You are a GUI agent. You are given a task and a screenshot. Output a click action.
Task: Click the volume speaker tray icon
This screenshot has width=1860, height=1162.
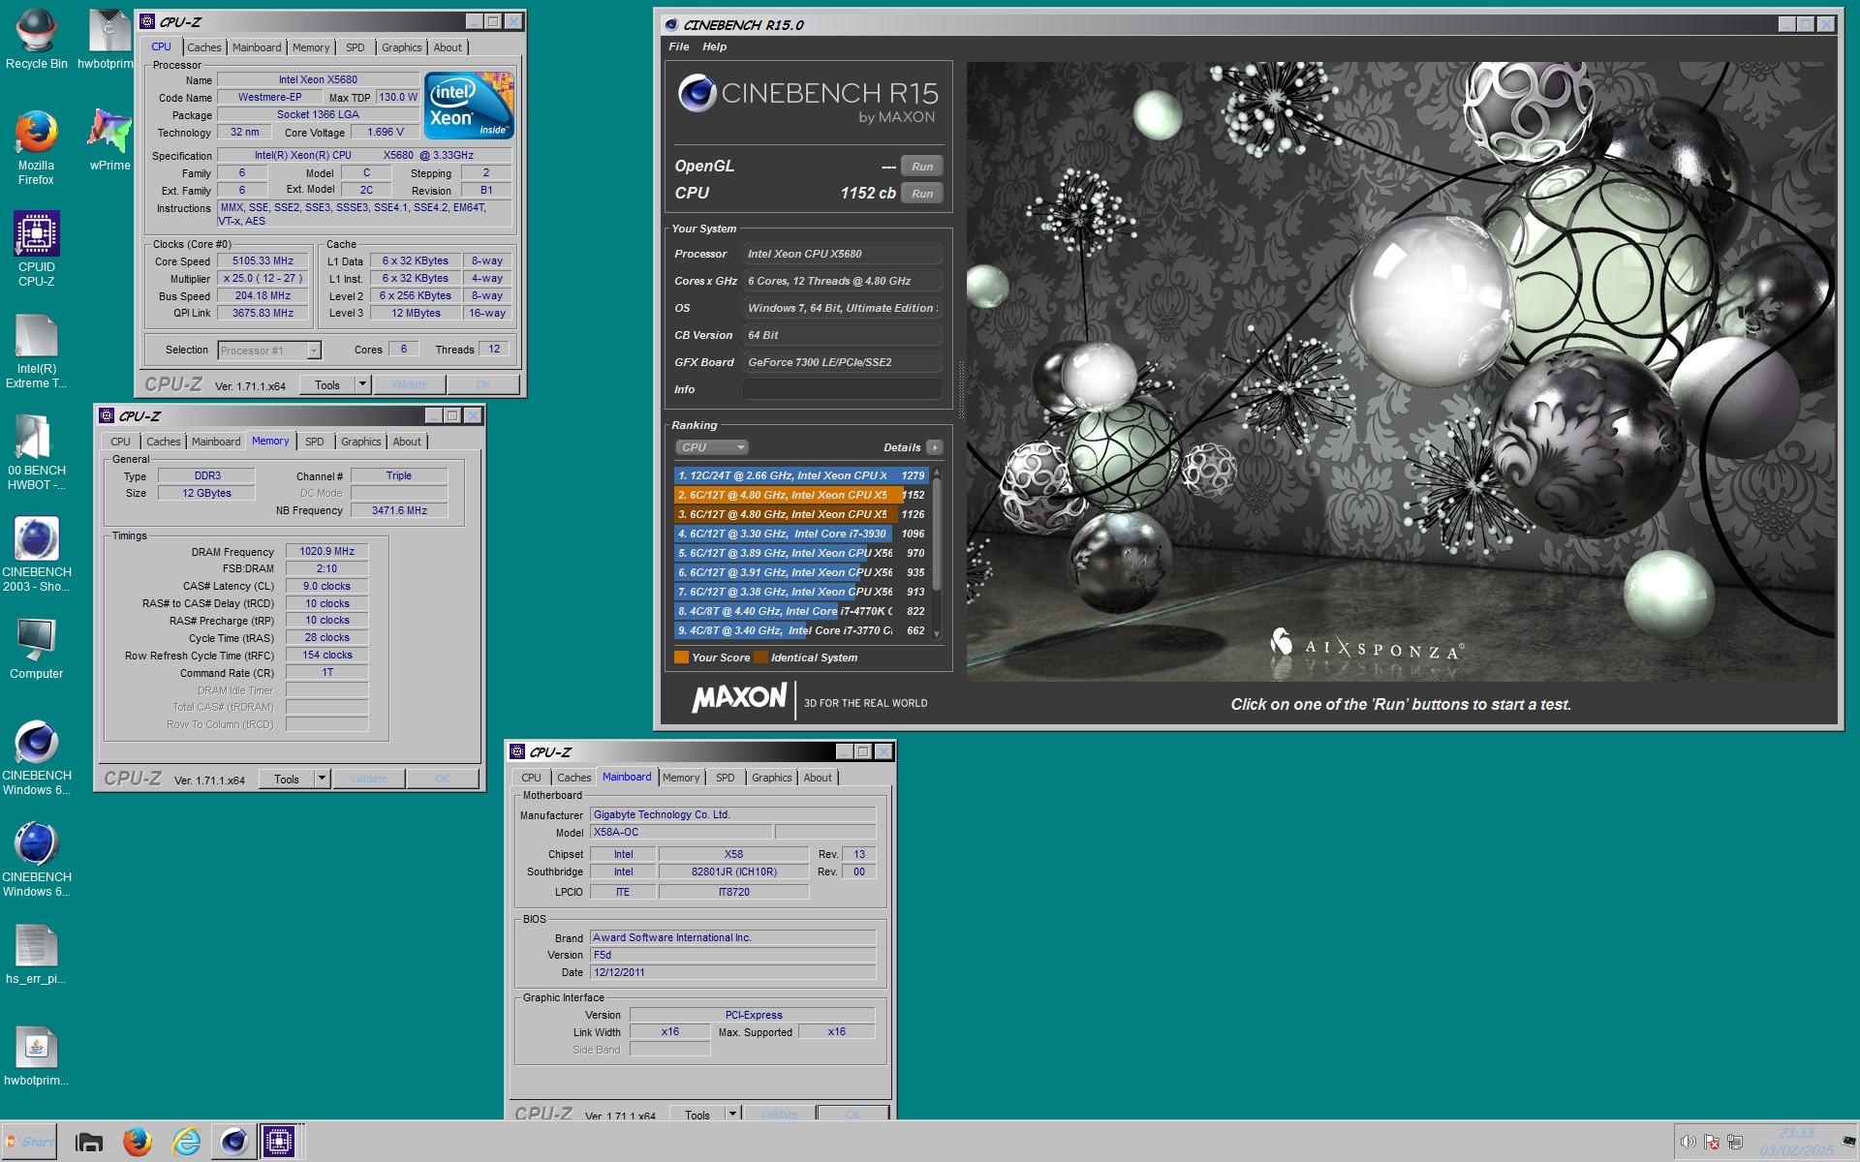point(1688,1142)
